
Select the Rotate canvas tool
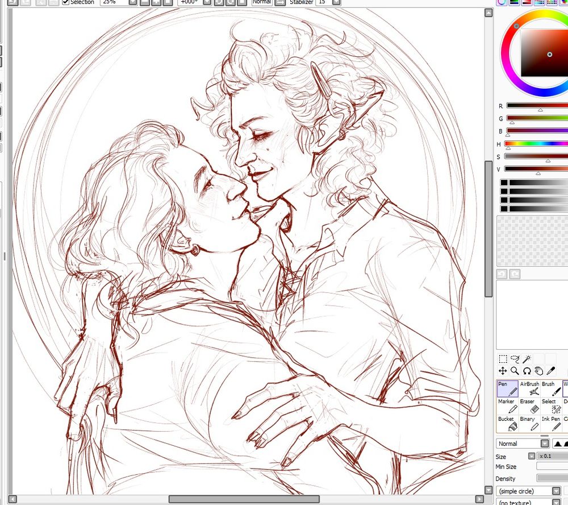click(x=527, y=371)
